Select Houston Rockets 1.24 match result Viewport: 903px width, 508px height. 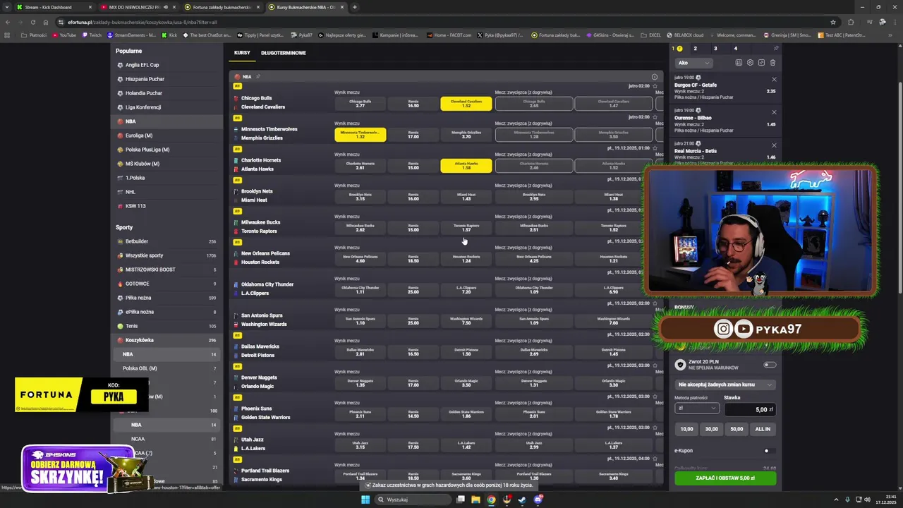point(466,259)
